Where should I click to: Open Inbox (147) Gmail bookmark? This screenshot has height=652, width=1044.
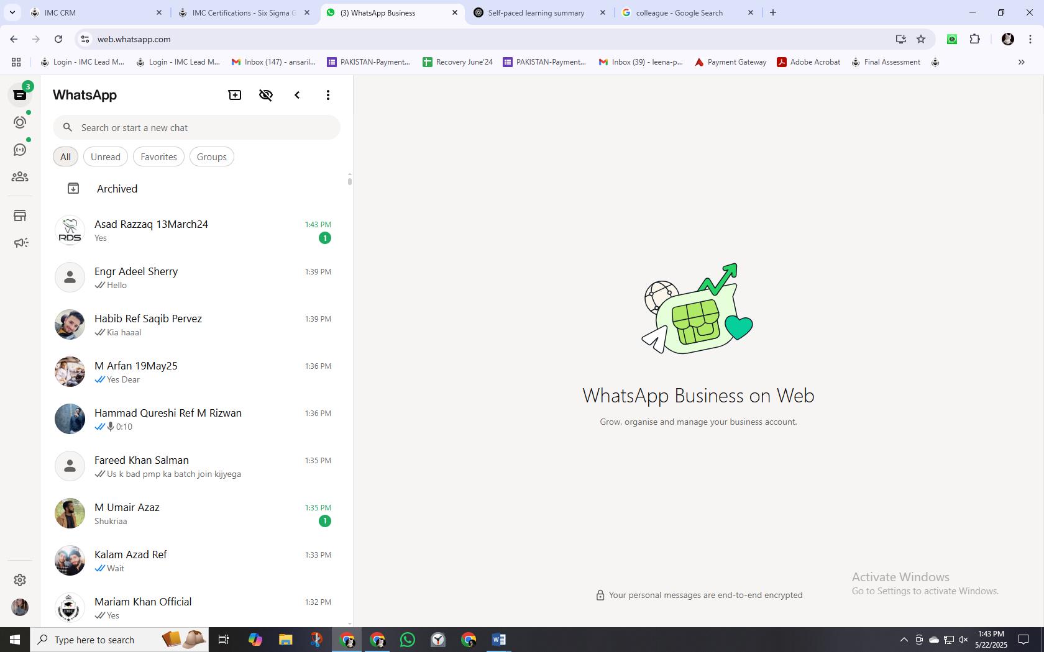coord(273,62)
